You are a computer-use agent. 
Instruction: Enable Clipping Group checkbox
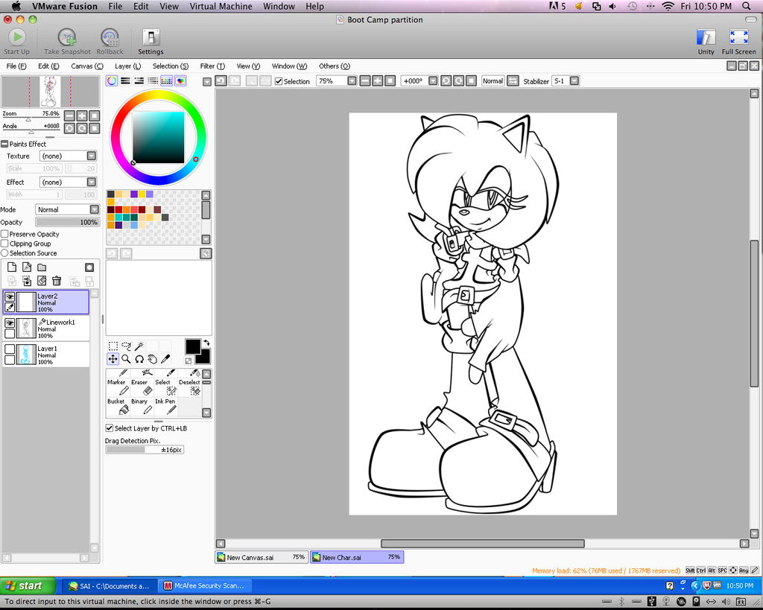pos(5,244)
